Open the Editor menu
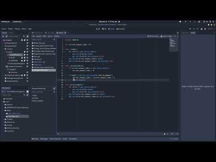 [24, 29]
